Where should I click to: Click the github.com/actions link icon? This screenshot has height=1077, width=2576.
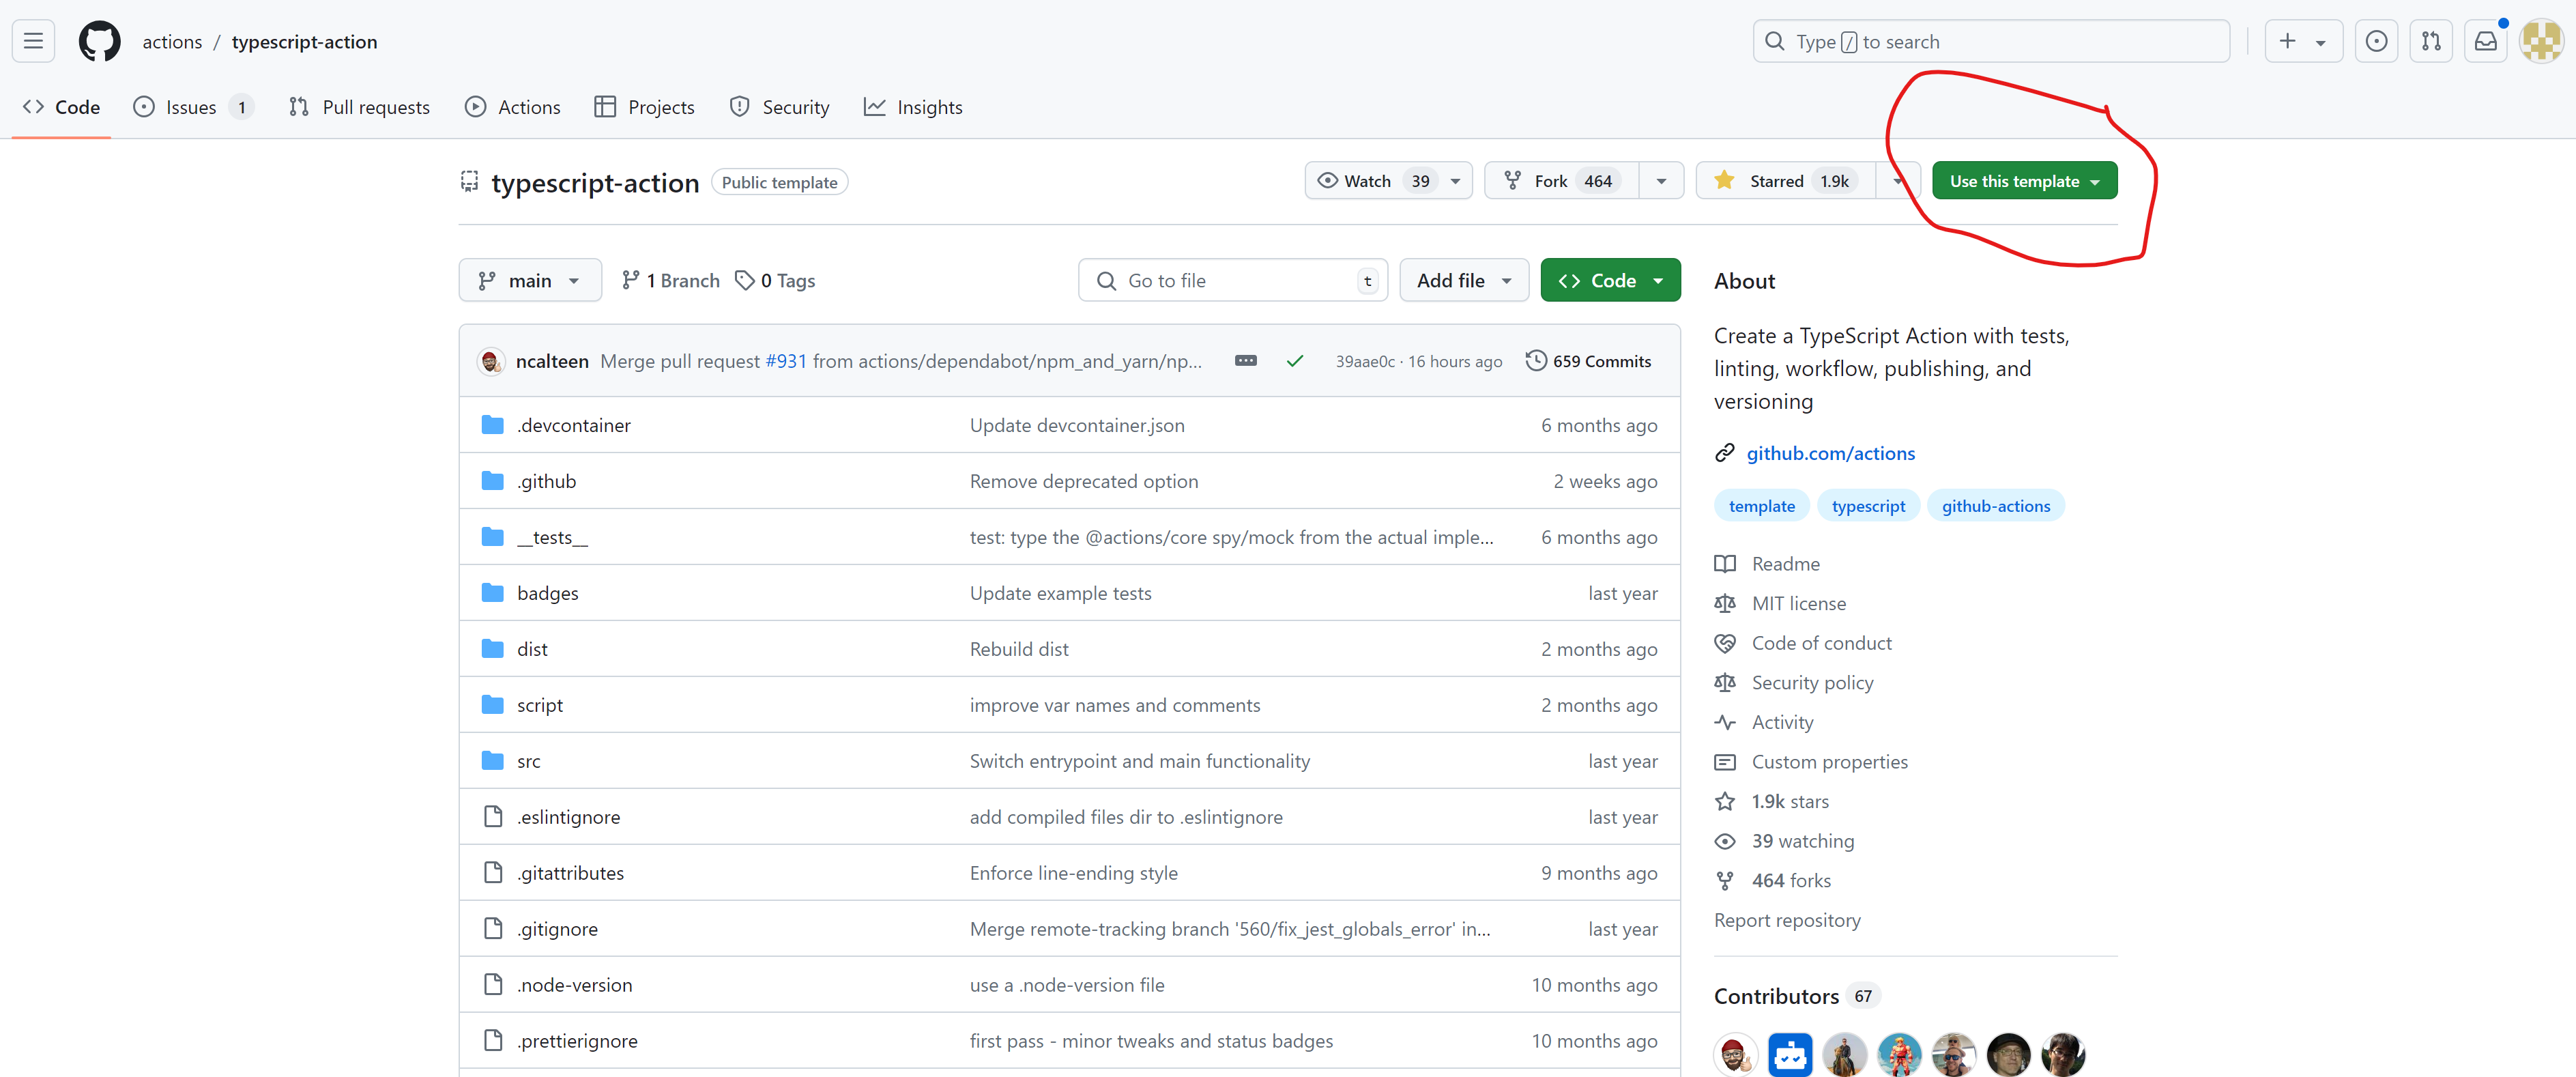tap(1724, 453)
